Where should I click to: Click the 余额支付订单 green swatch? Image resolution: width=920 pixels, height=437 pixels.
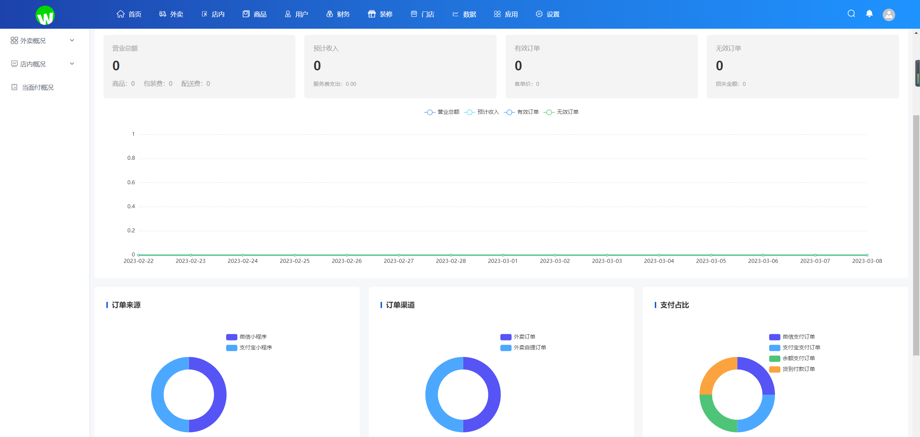coord(774,359)
